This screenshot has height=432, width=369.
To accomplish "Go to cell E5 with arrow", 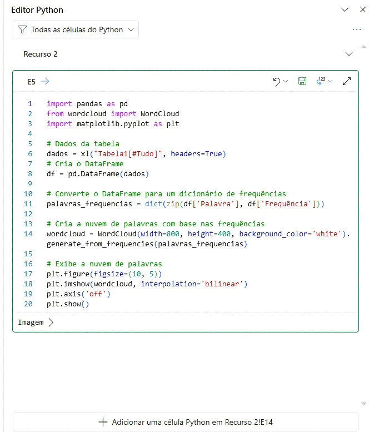I will pos(45,81).
